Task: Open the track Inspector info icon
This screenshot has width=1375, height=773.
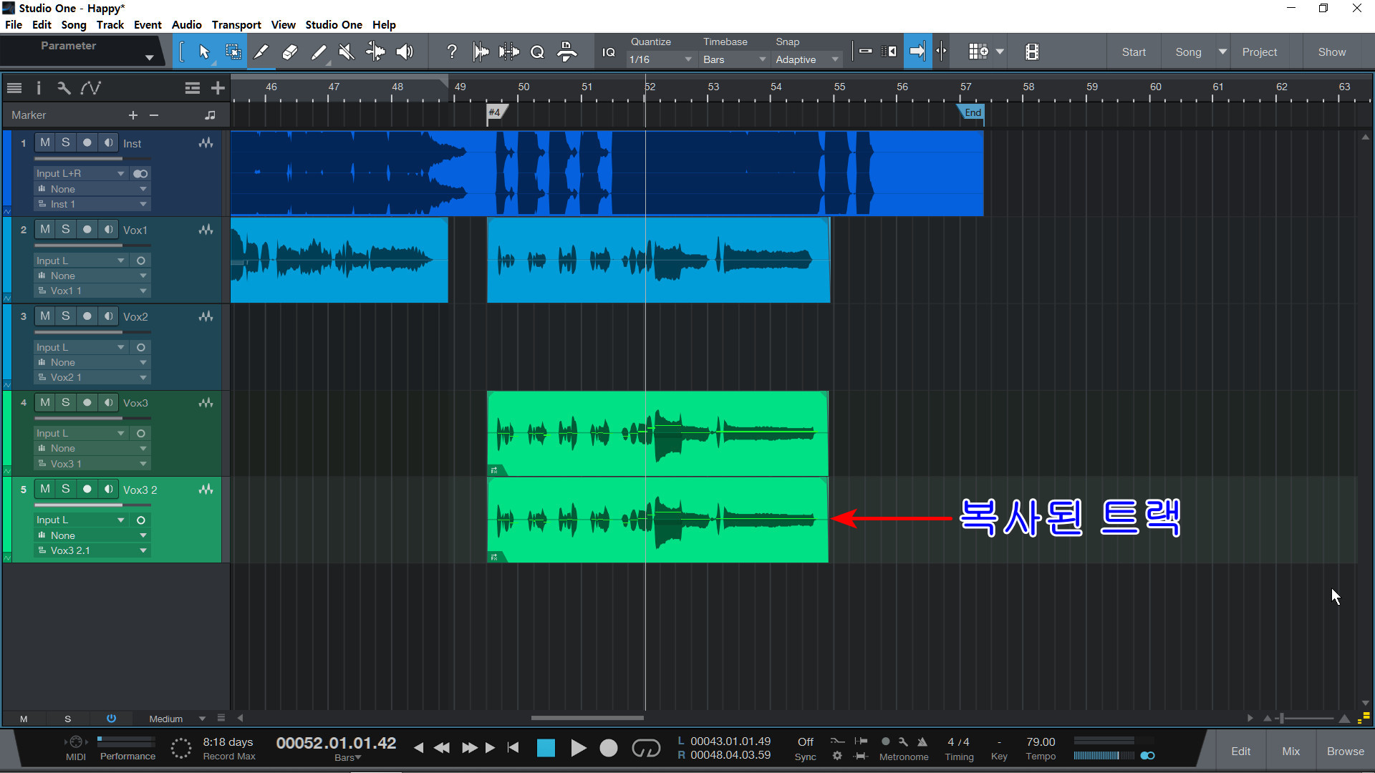Action: pyautogui.click(x=39, y=88)
